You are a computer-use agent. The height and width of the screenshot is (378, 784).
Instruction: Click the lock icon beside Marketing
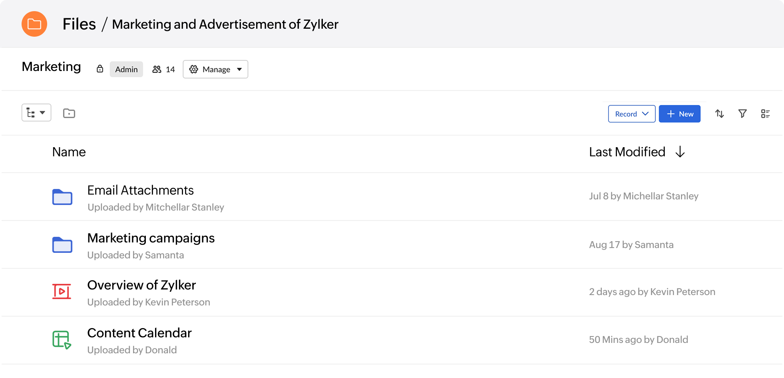[100, 69]
